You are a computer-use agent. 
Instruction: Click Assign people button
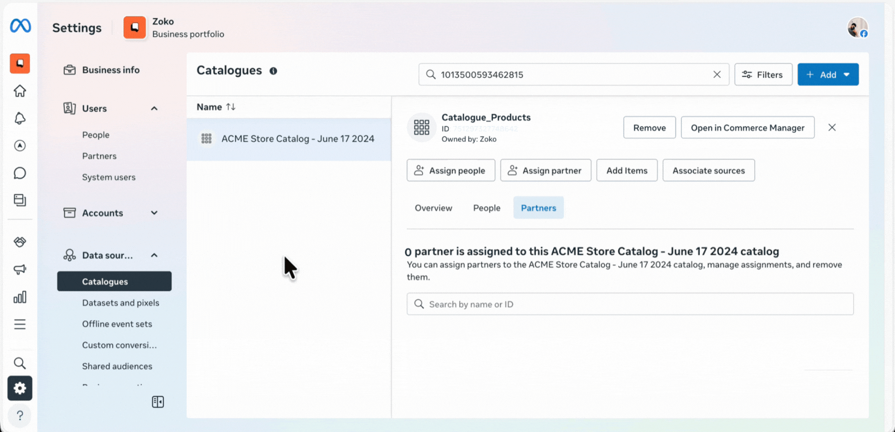pyautogui.click(x=451, y=170)
